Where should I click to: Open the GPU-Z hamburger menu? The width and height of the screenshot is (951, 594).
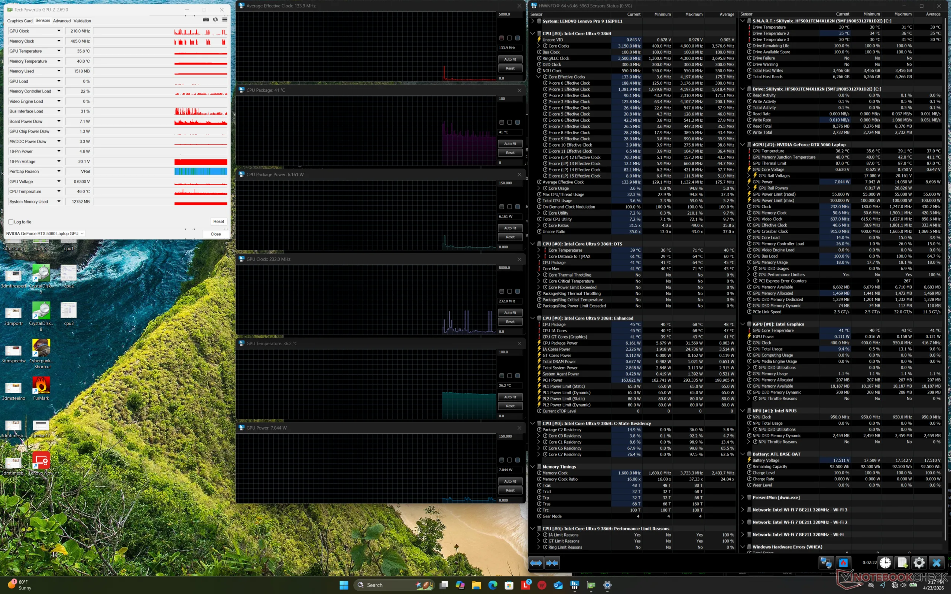tap(225, 20)
